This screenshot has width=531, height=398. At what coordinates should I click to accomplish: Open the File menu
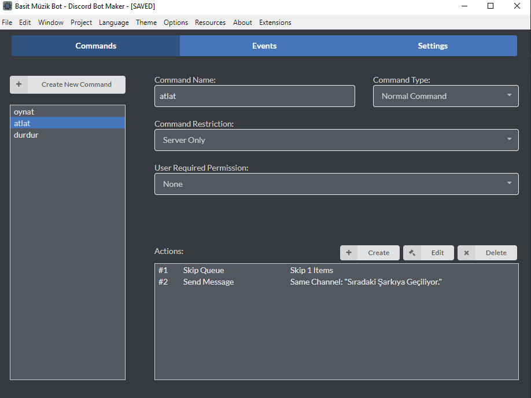click(x=7, y=23)
